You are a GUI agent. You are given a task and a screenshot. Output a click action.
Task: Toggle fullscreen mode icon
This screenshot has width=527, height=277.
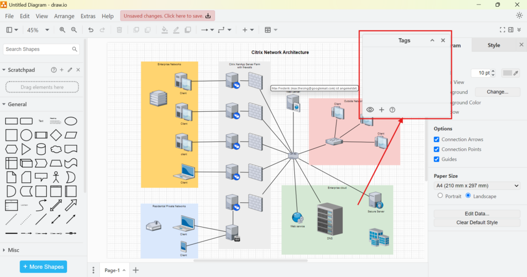point(502,30)
